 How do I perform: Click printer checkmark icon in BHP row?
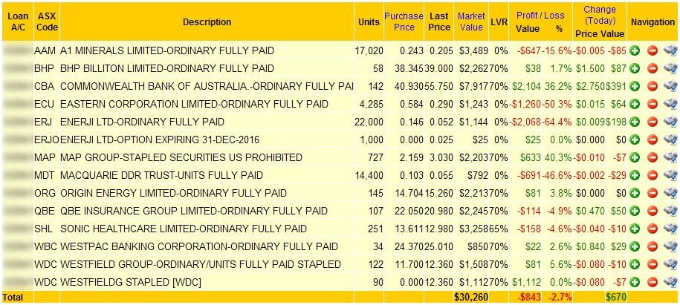tap(670, 68)
